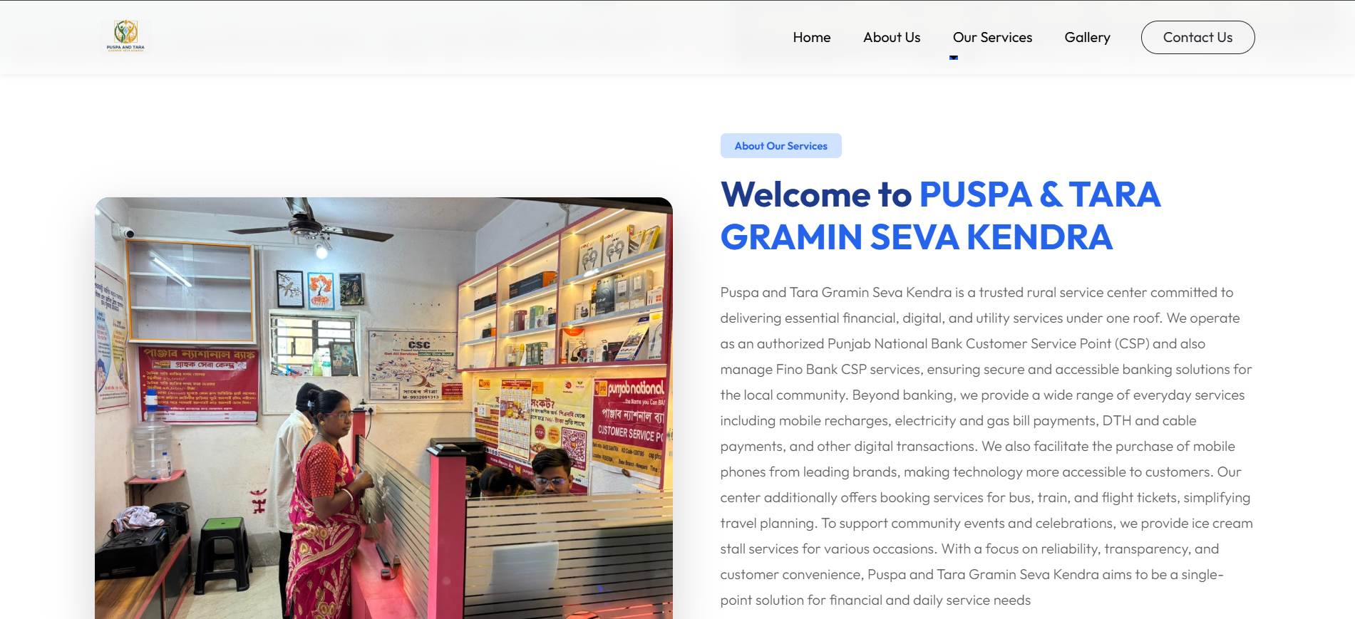
Task: Click the Puspa and Tara logo
Action: tap(125, 36)
